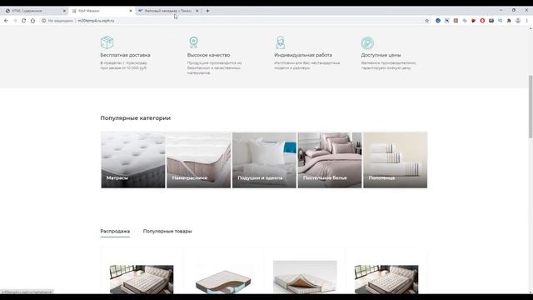Reload the page with refresh icon

pyautogui.click(x=24, y=21)
